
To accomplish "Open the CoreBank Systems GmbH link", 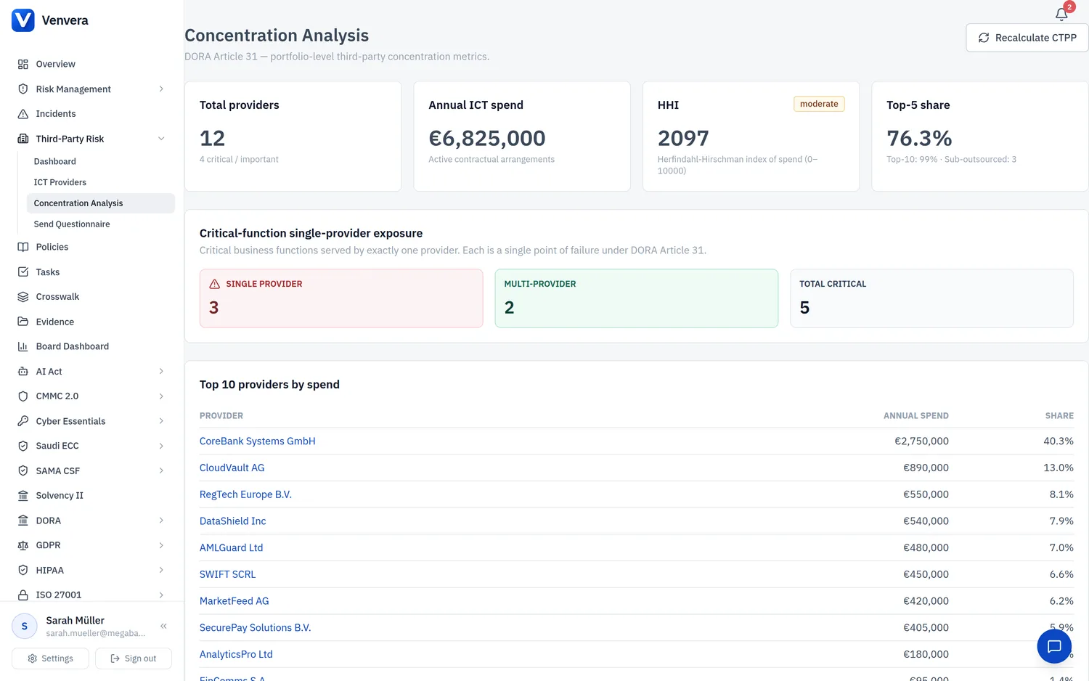I will (258, 441).
